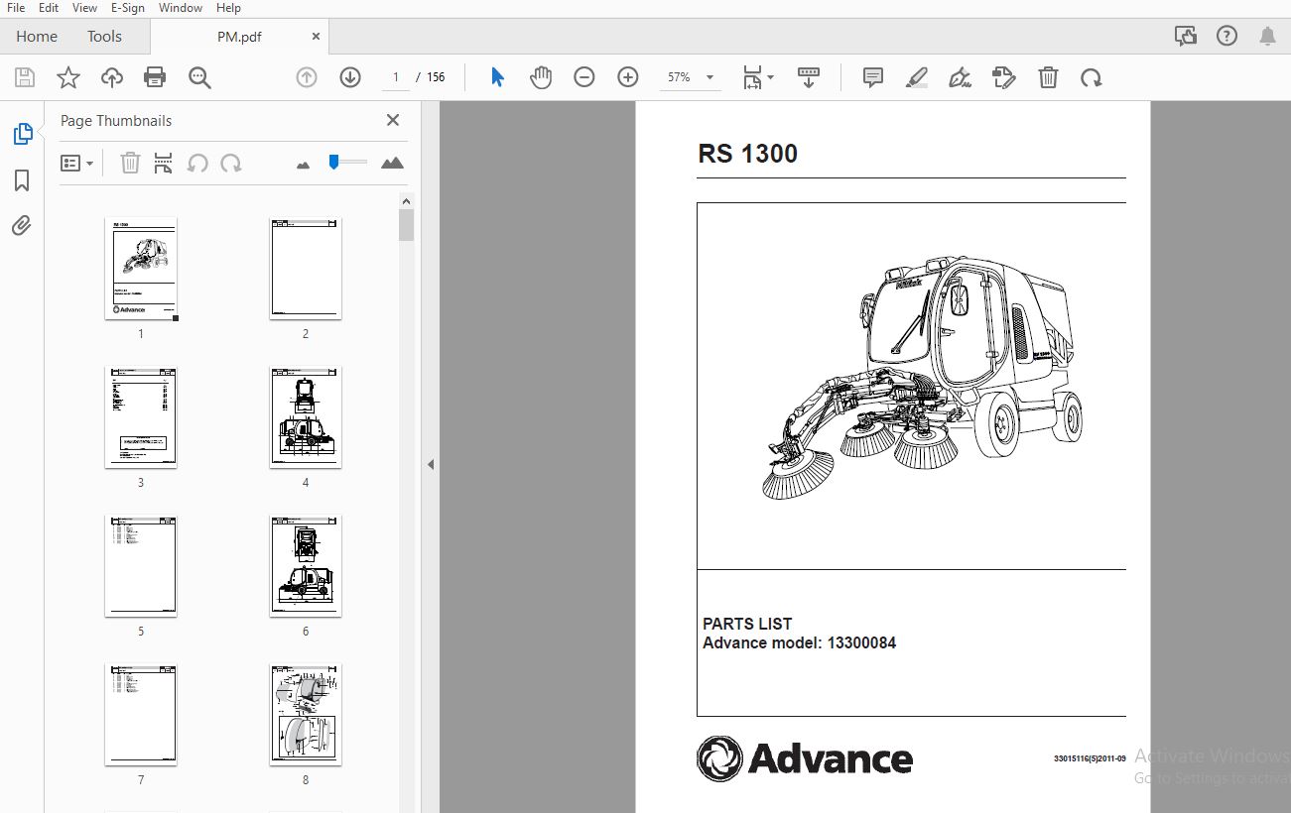The width and height of the screenshot is (1291, 813).
Task: Select the Highlight text pen tool
Action: (x=917, y=77)
